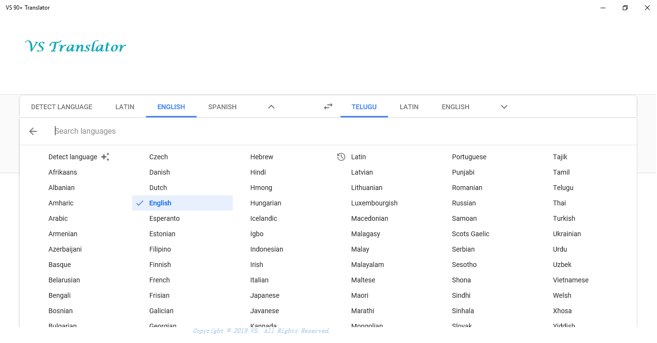Pick the Latin tab in target languages
This screenshot has height=343, width=657.
click(409, 107)
